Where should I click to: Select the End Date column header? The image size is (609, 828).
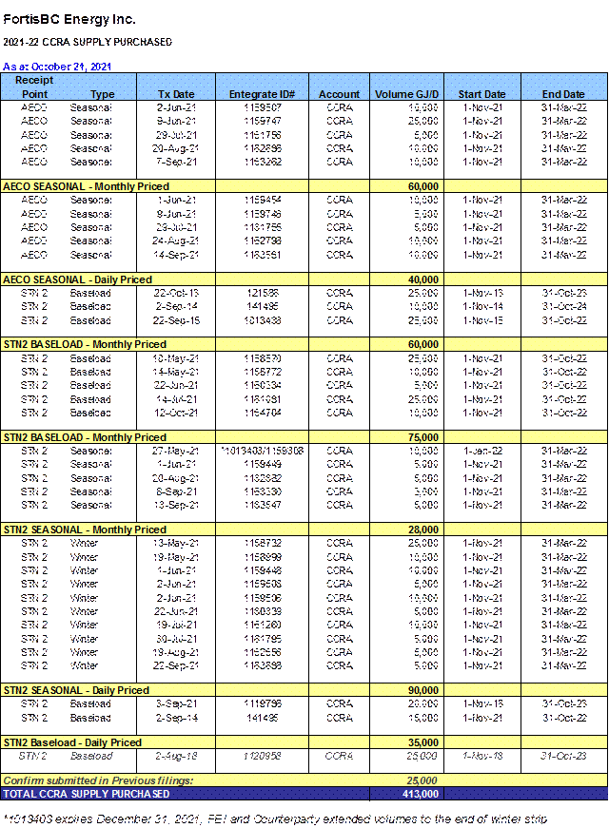point(563,94)
